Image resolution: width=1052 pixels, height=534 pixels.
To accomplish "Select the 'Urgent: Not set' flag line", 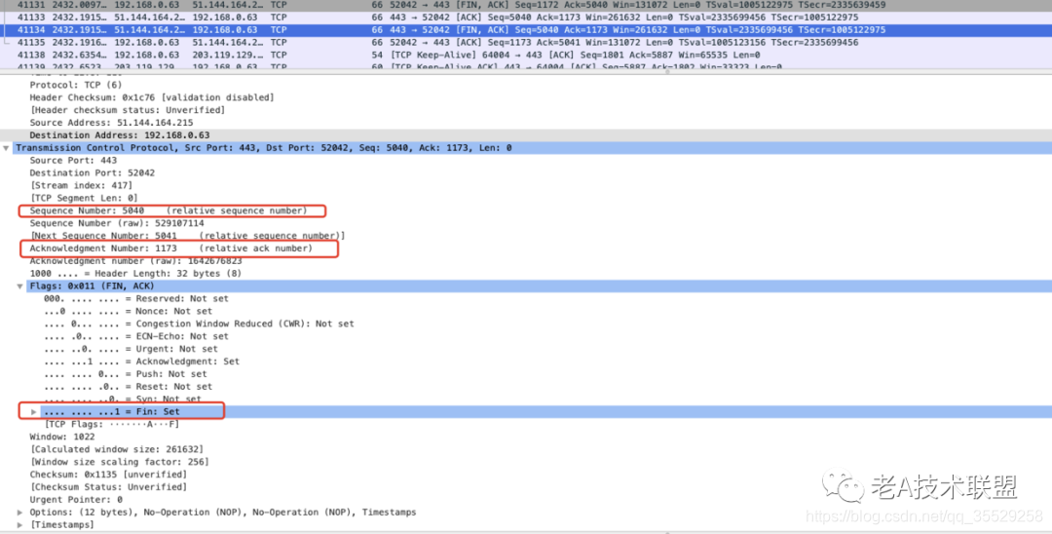I will point(131,349).
